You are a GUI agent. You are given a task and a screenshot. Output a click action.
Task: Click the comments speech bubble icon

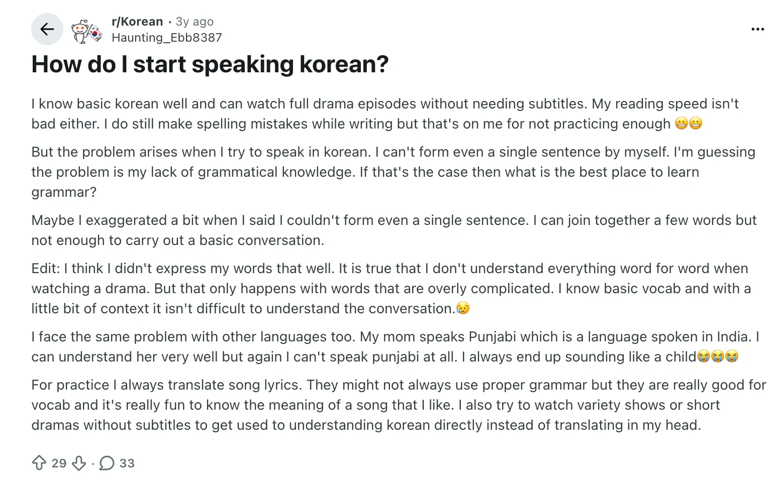(107, 463)
